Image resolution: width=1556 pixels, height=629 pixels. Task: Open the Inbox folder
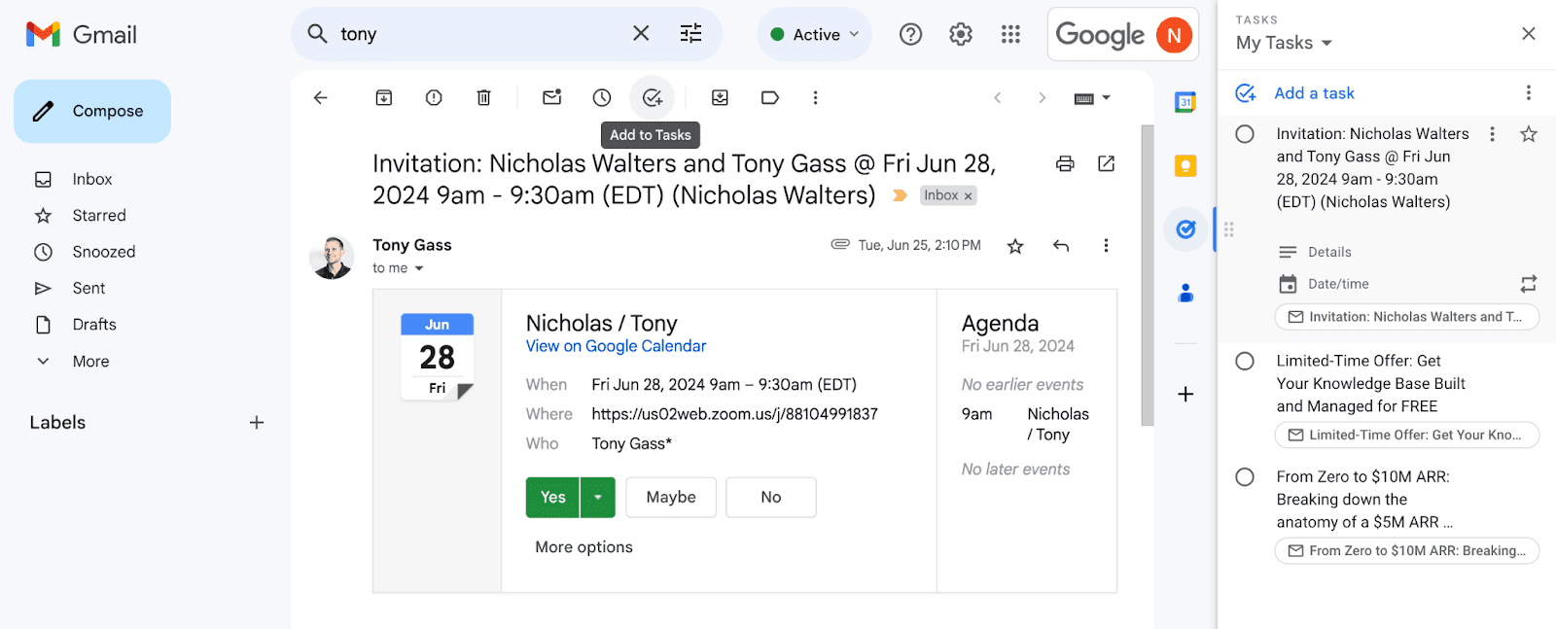pyautogui.click(x=91, y=179)
